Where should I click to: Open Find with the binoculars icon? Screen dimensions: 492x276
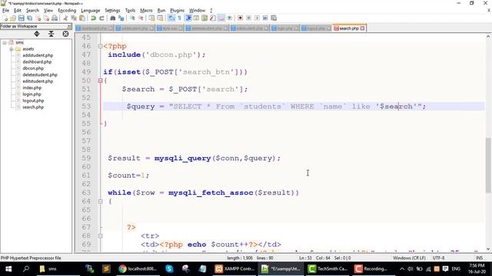112,18
